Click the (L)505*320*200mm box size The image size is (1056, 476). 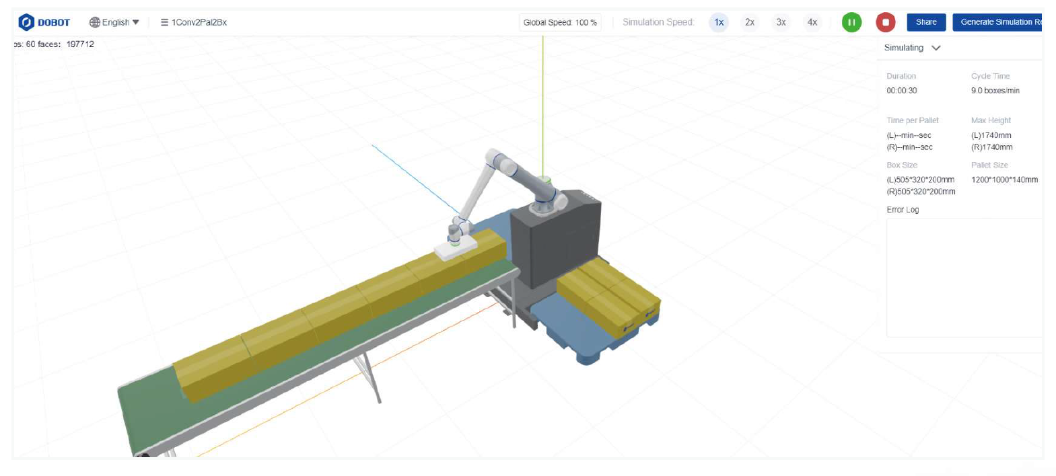pyautogui.click(x=921, y=180)
